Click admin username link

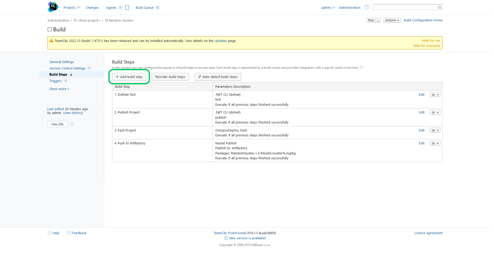tap(326, 7)
